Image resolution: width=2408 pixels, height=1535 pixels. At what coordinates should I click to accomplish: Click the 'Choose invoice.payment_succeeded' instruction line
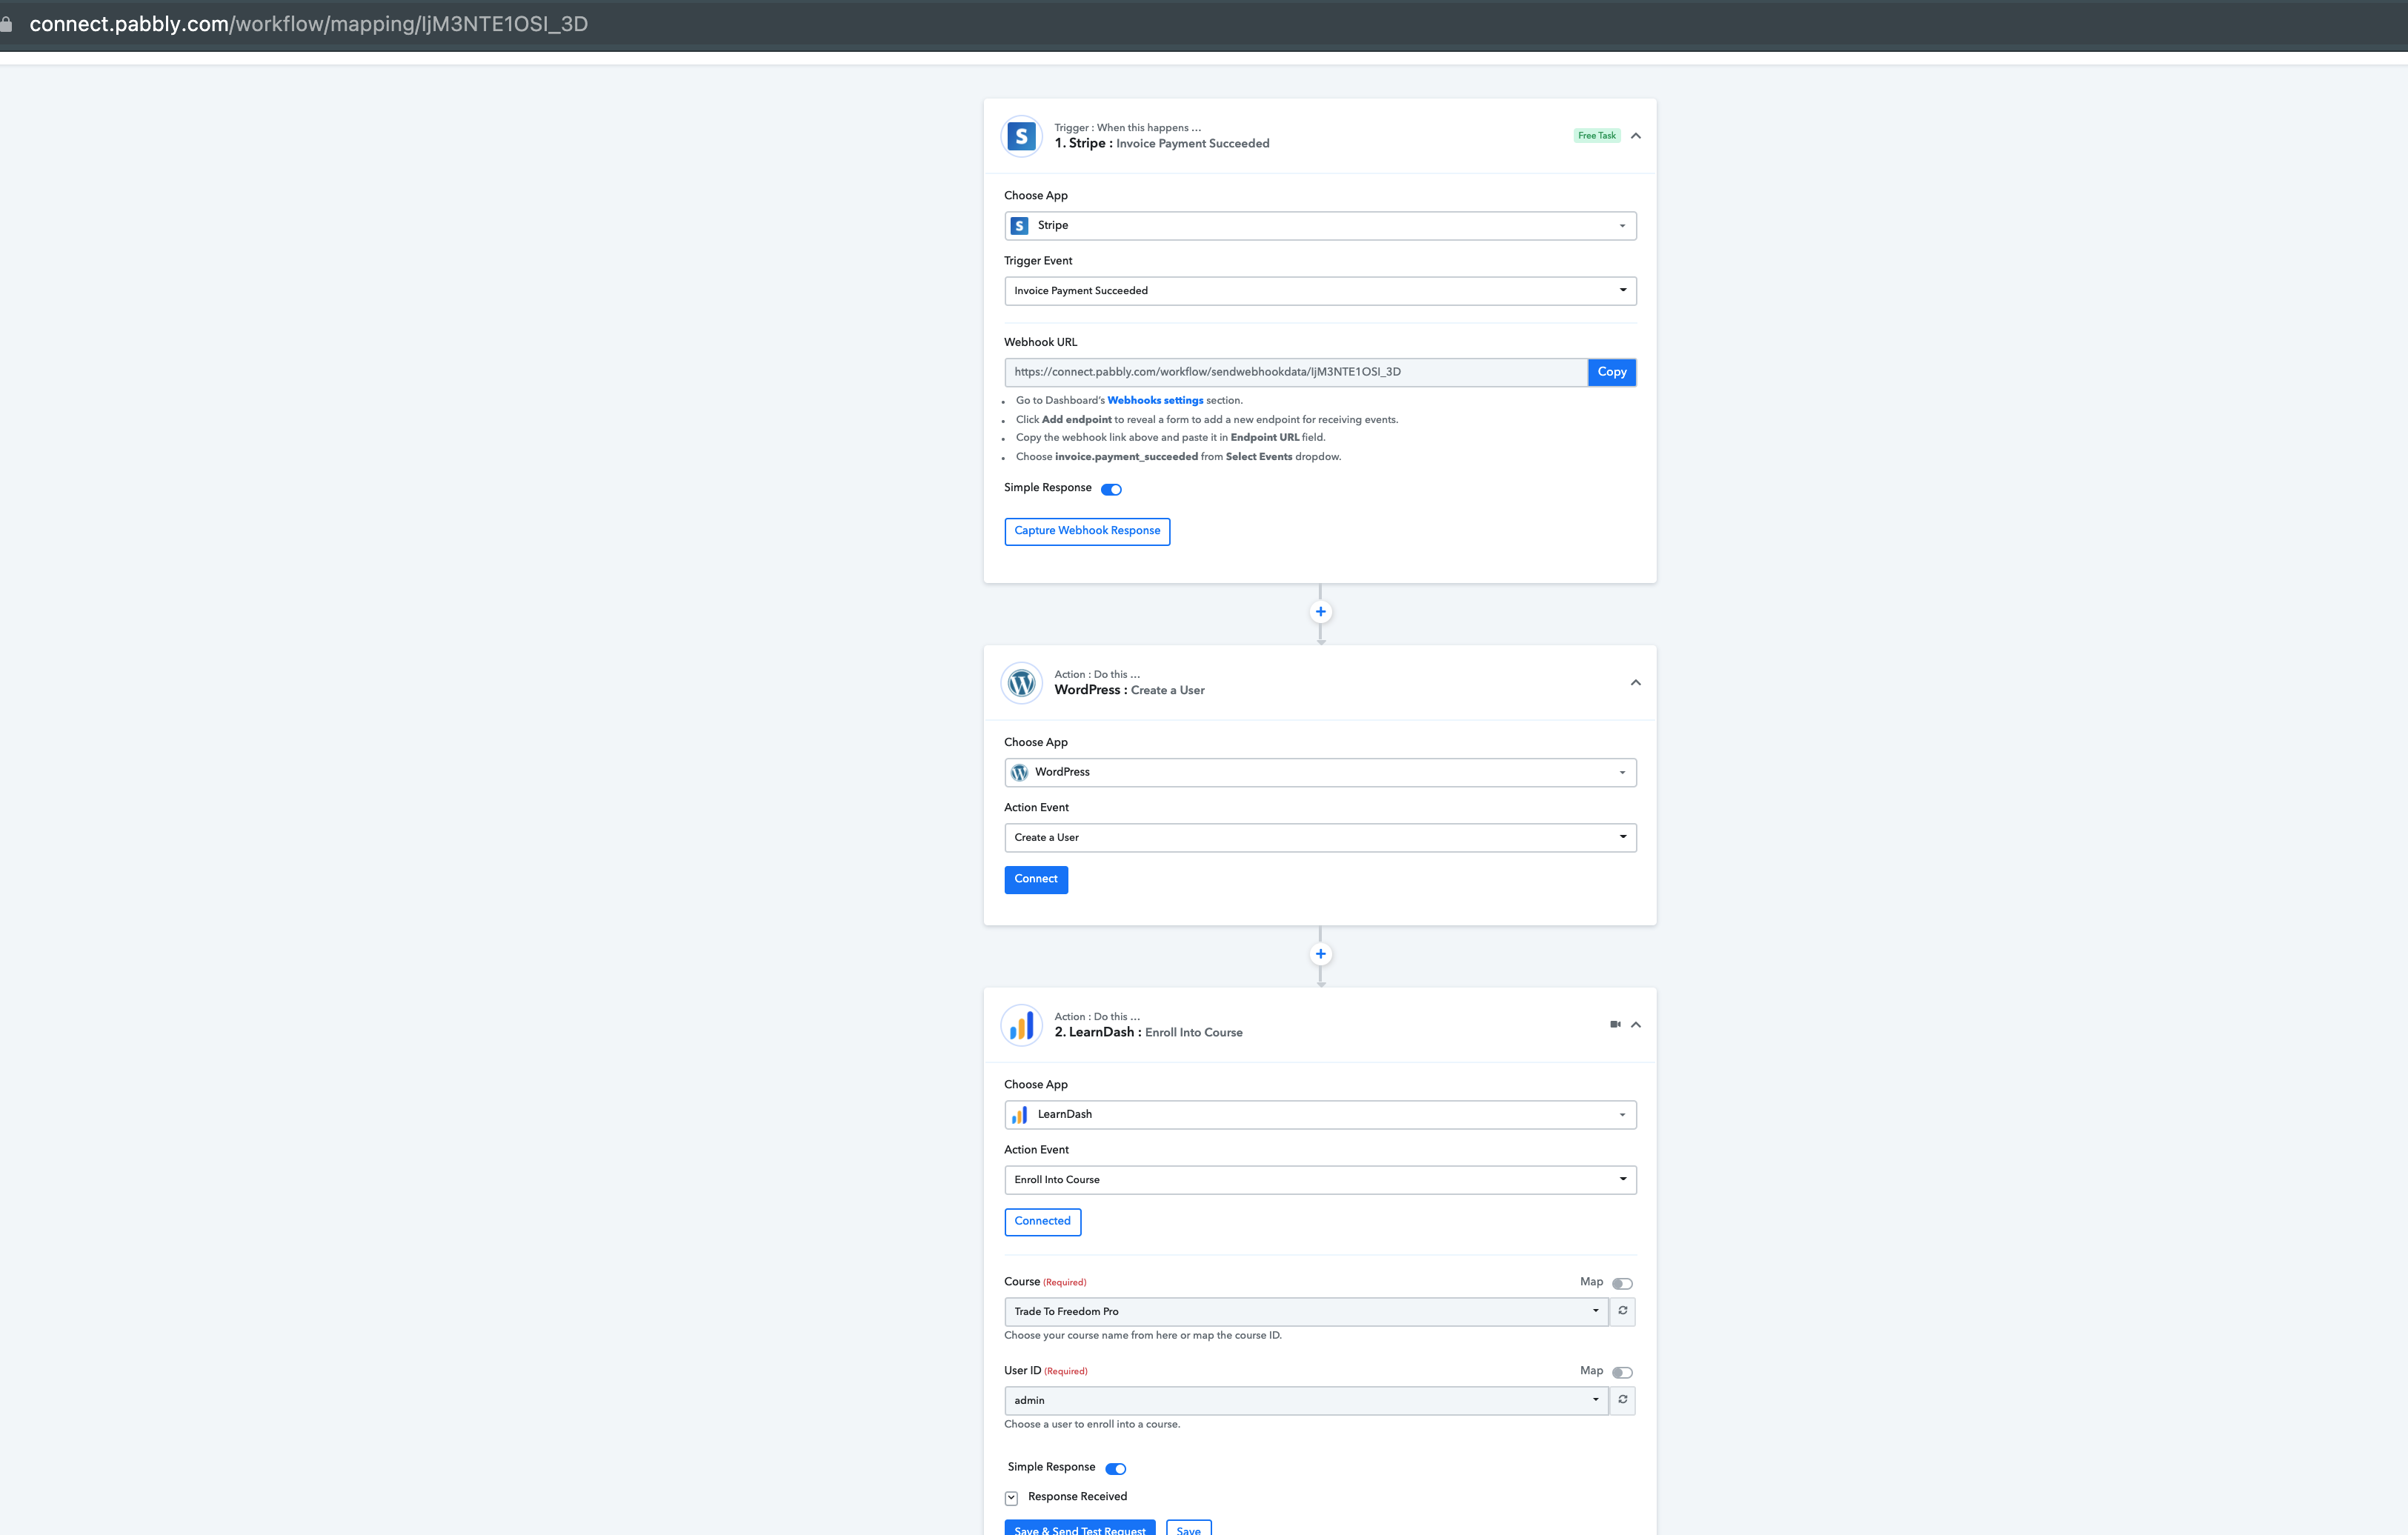click(1178, 457)
